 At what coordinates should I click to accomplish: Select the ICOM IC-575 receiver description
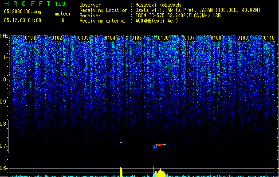coord(178,15)
